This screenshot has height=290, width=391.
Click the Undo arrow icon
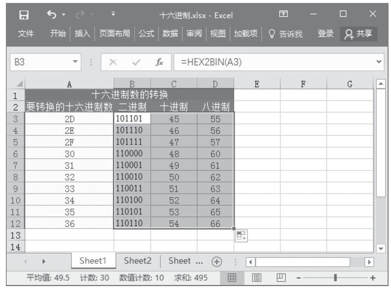click(x=51, y=15)
